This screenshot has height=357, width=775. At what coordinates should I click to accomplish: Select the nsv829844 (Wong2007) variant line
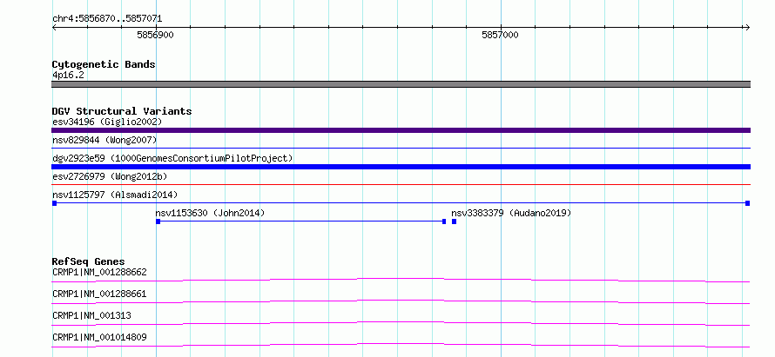401,148
